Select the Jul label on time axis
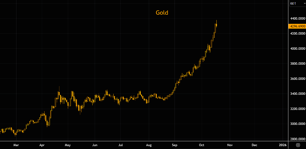 point(121,145)
